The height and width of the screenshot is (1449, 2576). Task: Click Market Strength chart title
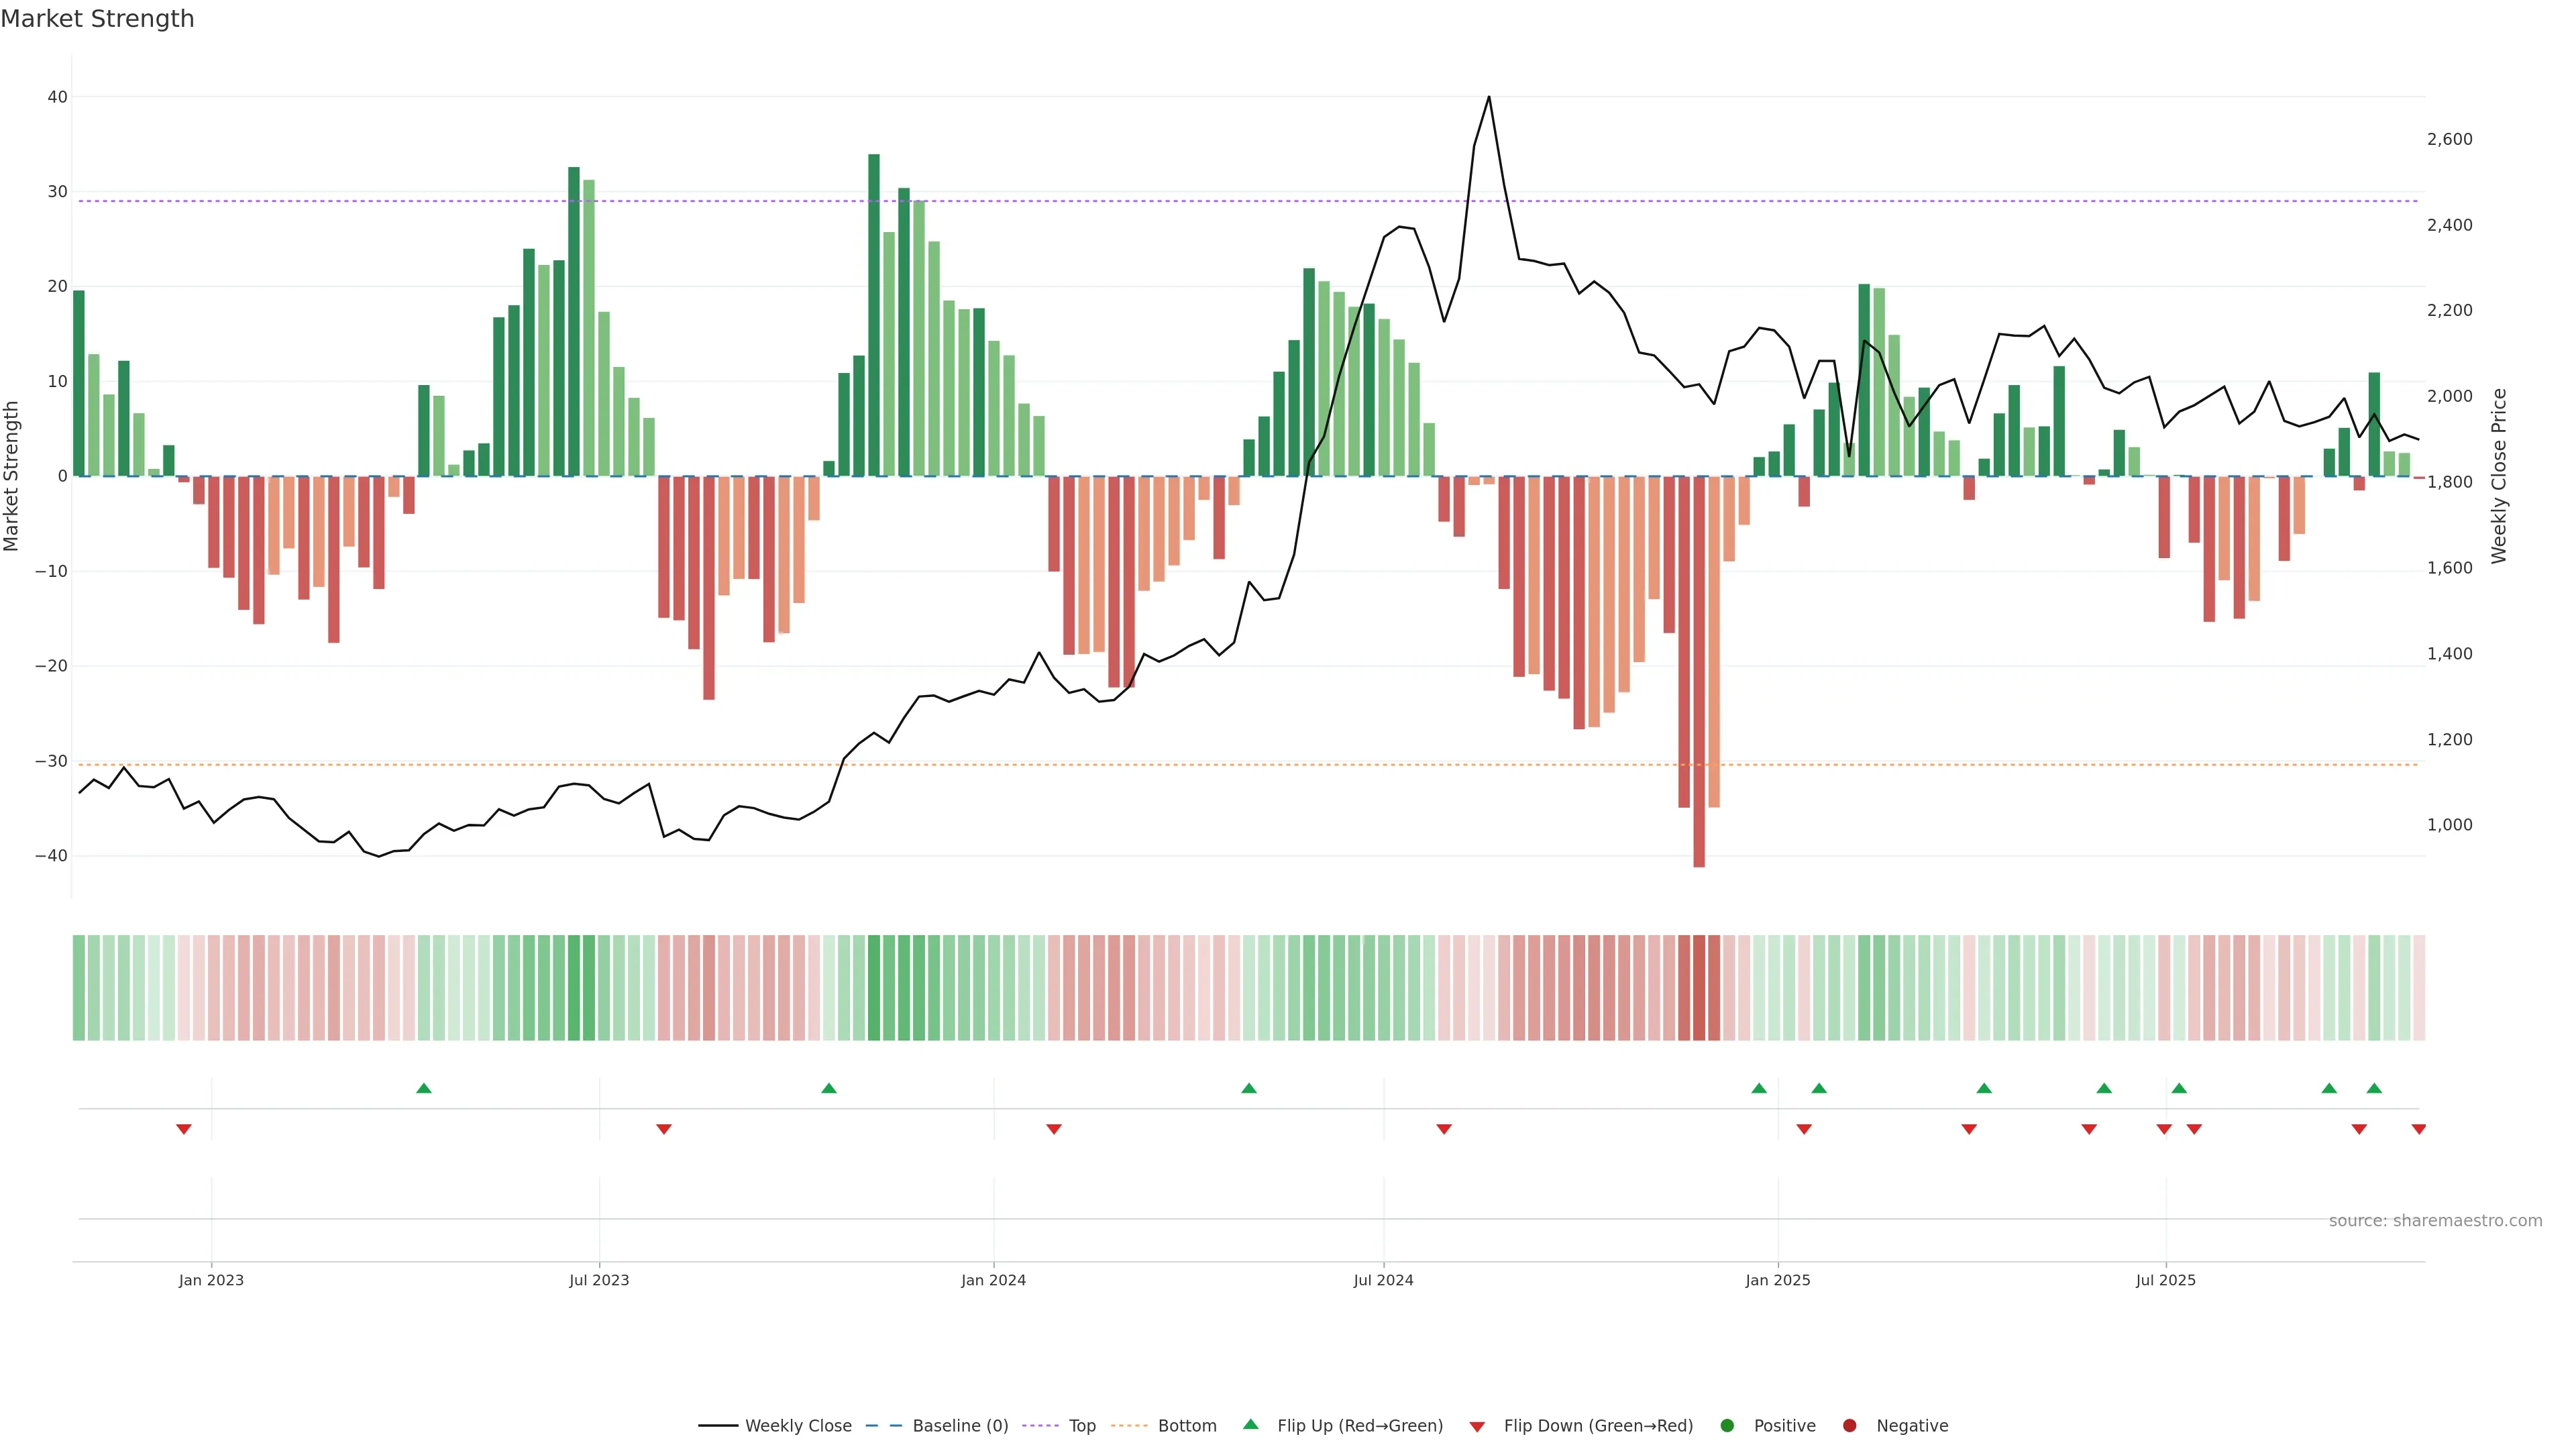click(x=97, y=19)
